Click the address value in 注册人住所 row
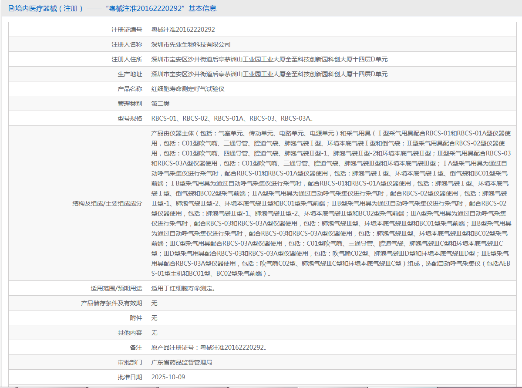This screenshot has height=388, width=522. click(269, 59)
